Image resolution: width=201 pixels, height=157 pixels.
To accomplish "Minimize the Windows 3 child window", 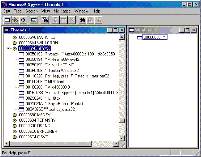I will click(x=182, y=30).
